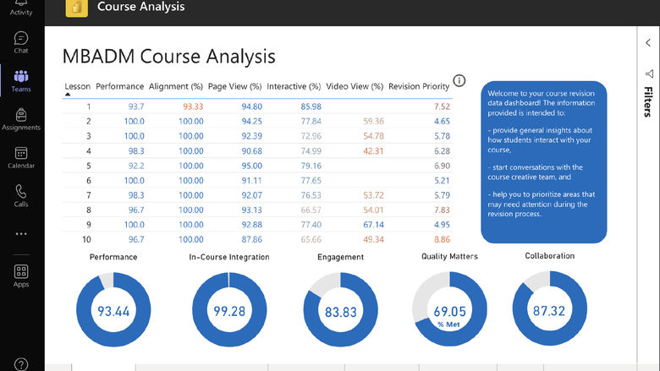
Task: Click the yellow Power BI app icon
Action: pos(77,8)
